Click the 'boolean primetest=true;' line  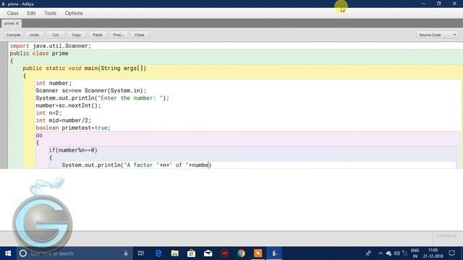click(x=73, y=128)
